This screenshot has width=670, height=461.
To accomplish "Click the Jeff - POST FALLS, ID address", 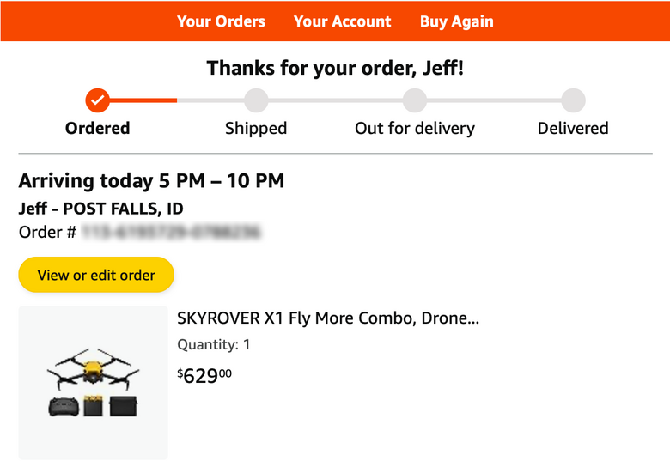I will (100, 209).
